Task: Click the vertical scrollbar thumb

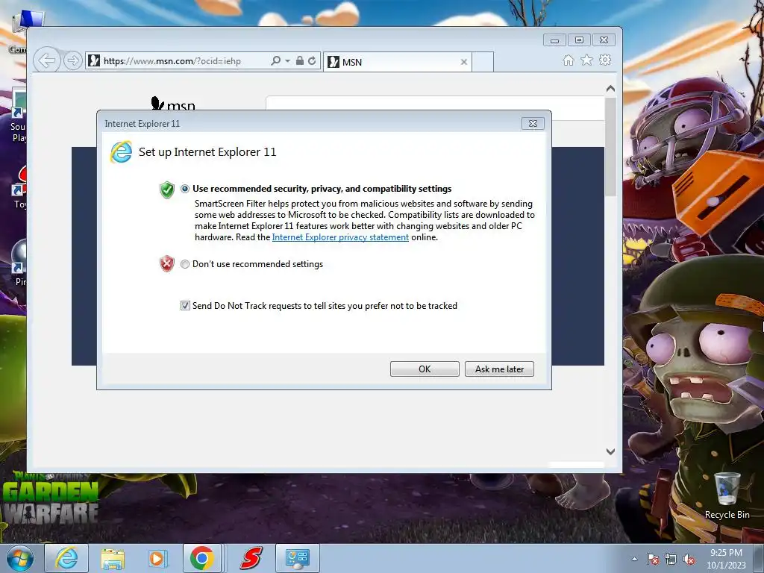Action: point(610,147)
